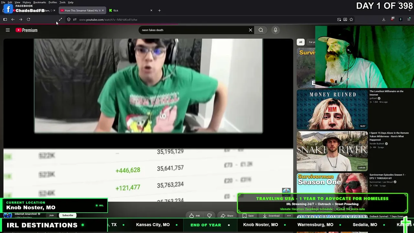The image size is (414, 233).
Task: Switch to the Kick tab
Action: pyautogui.click(x=130, y=10)
